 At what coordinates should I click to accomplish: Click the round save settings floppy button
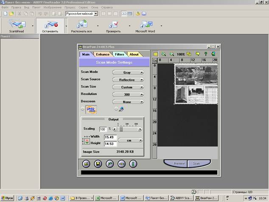[98, 164]
